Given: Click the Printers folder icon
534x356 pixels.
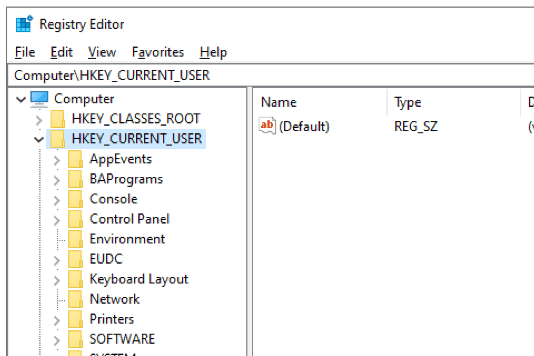Looking at the screenshot, I should coord(75,319).
